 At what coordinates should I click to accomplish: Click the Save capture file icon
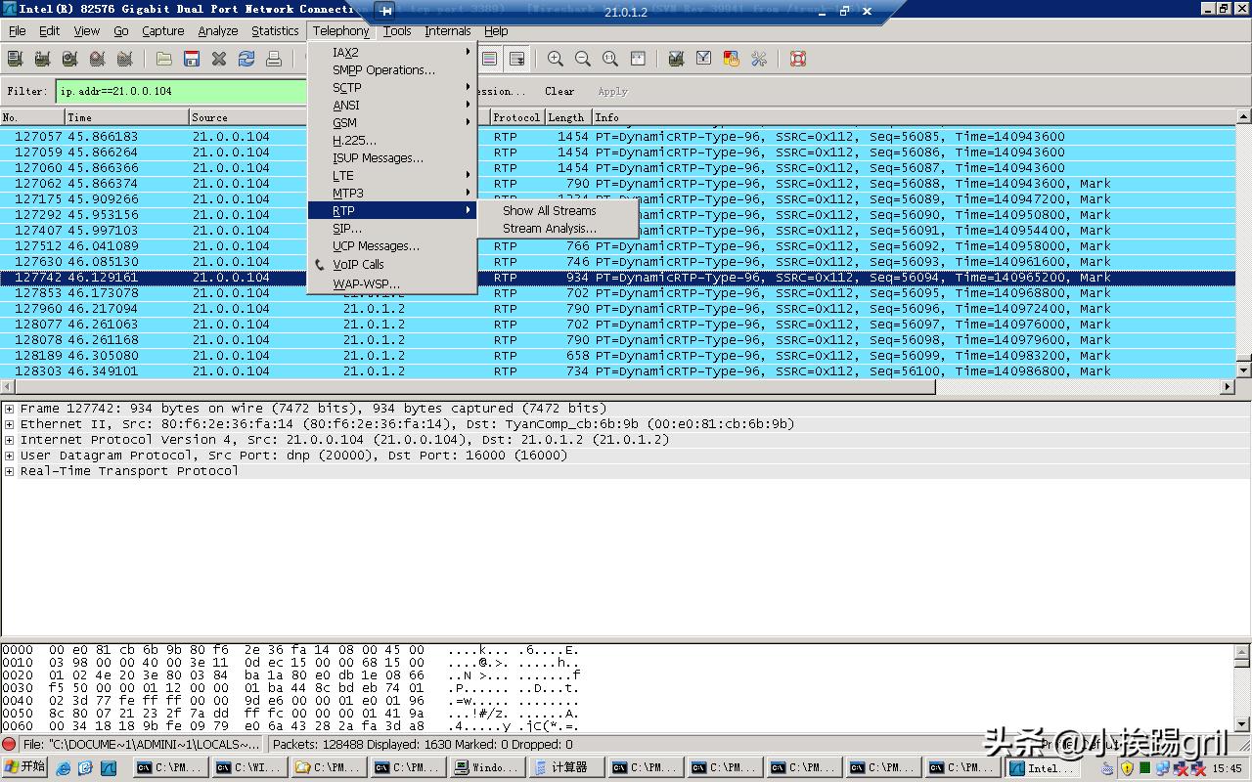(192, 60)
